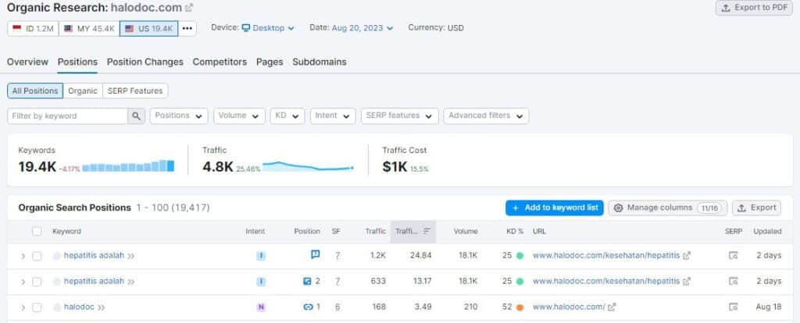The height and width of the screenshot is (323, 800).
Task: Open the Positions filter dropdown
Action: coord(179,115)
